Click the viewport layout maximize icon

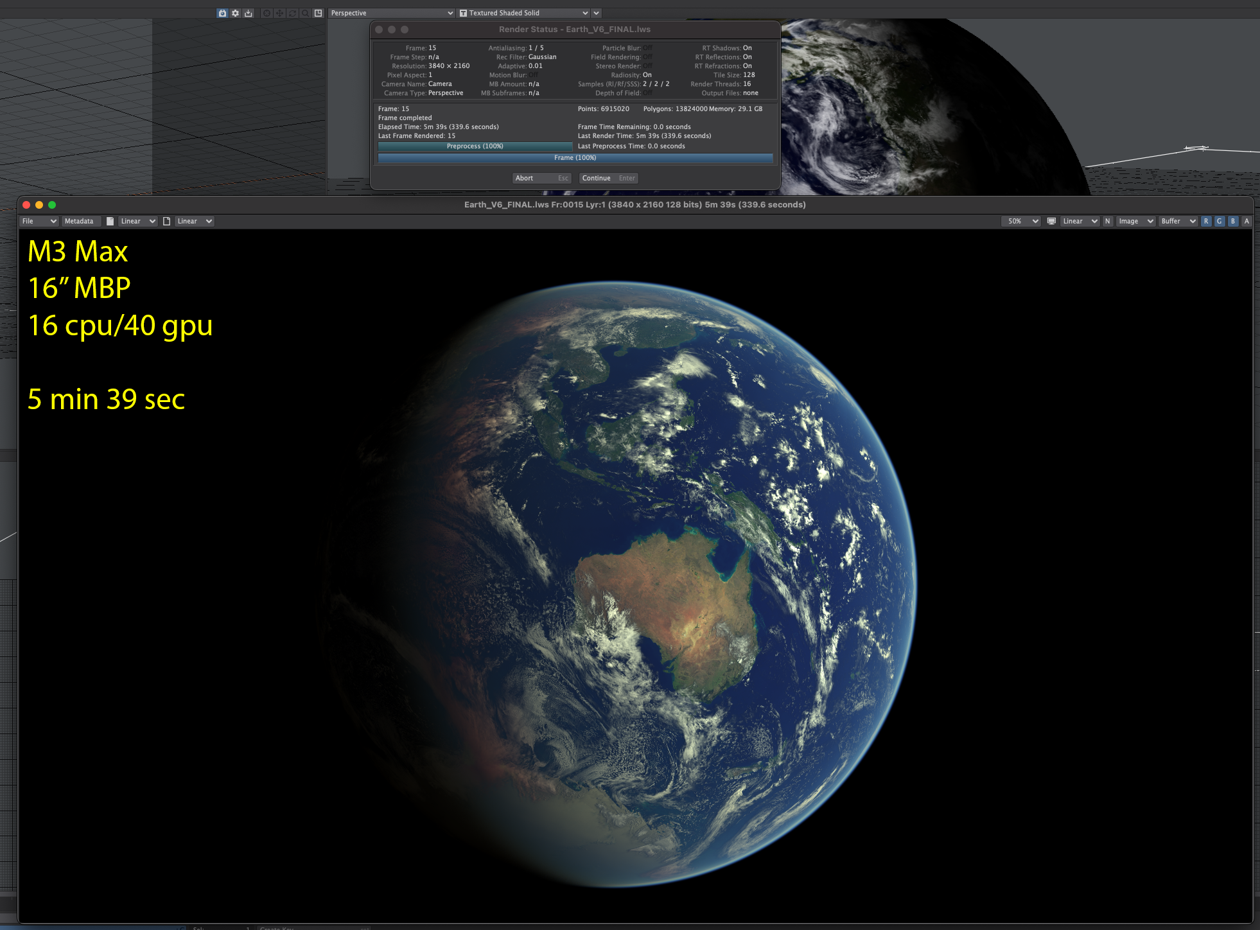[x=318, y=13]
